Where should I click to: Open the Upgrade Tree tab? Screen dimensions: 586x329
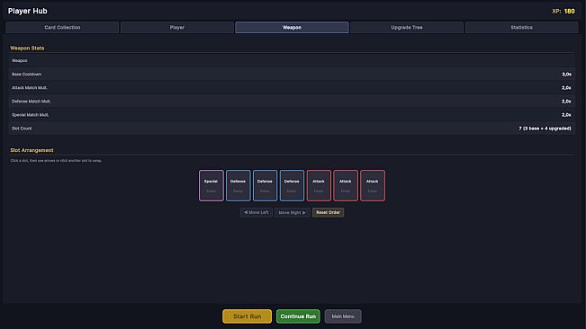pos(407,27)
